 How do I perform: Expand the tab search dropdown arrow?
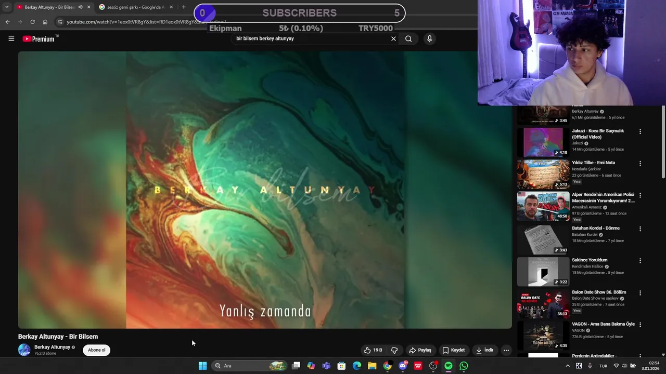tap(7, 7)
